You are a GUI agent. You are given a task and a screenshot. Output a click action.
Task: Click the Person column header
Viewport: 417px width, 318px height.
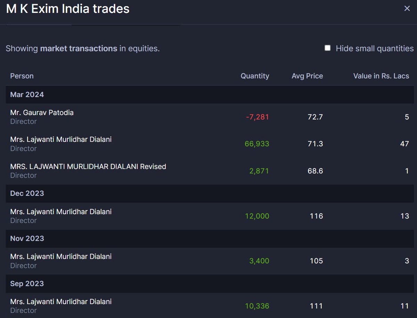click(x=22, y=76)
